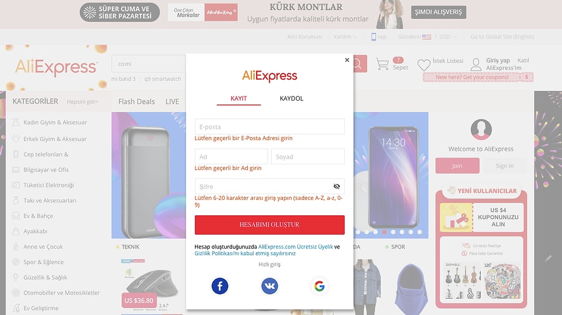This screenshot has width=562, height=315.
Task: Click the orange search button
Action: [360, 64]
